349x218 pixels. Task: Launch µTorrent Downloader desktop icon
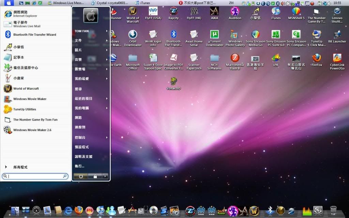pos(214,38)
